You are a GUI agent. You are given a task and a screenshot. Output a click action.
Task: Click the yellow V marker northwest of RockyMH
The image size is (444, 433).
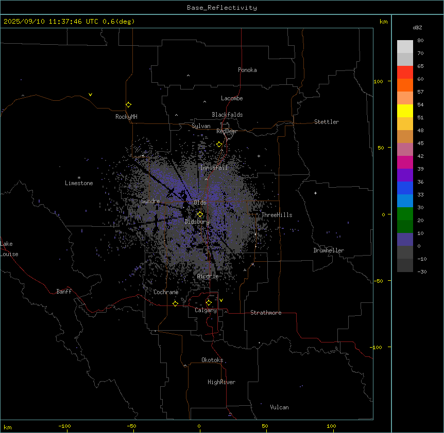pyautogui.click(x=90, y=95)
